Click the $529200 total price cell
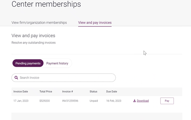Image resolution: width=191 pixels, height=120 pixels. 44,101
